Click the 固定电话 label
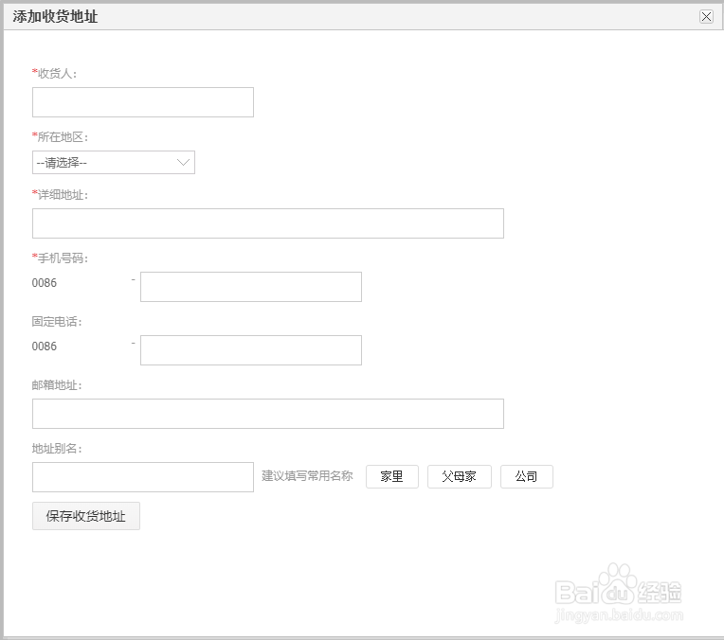Viewport: 724px width, 640px height. pyautogui.click(x=57, y=322)
